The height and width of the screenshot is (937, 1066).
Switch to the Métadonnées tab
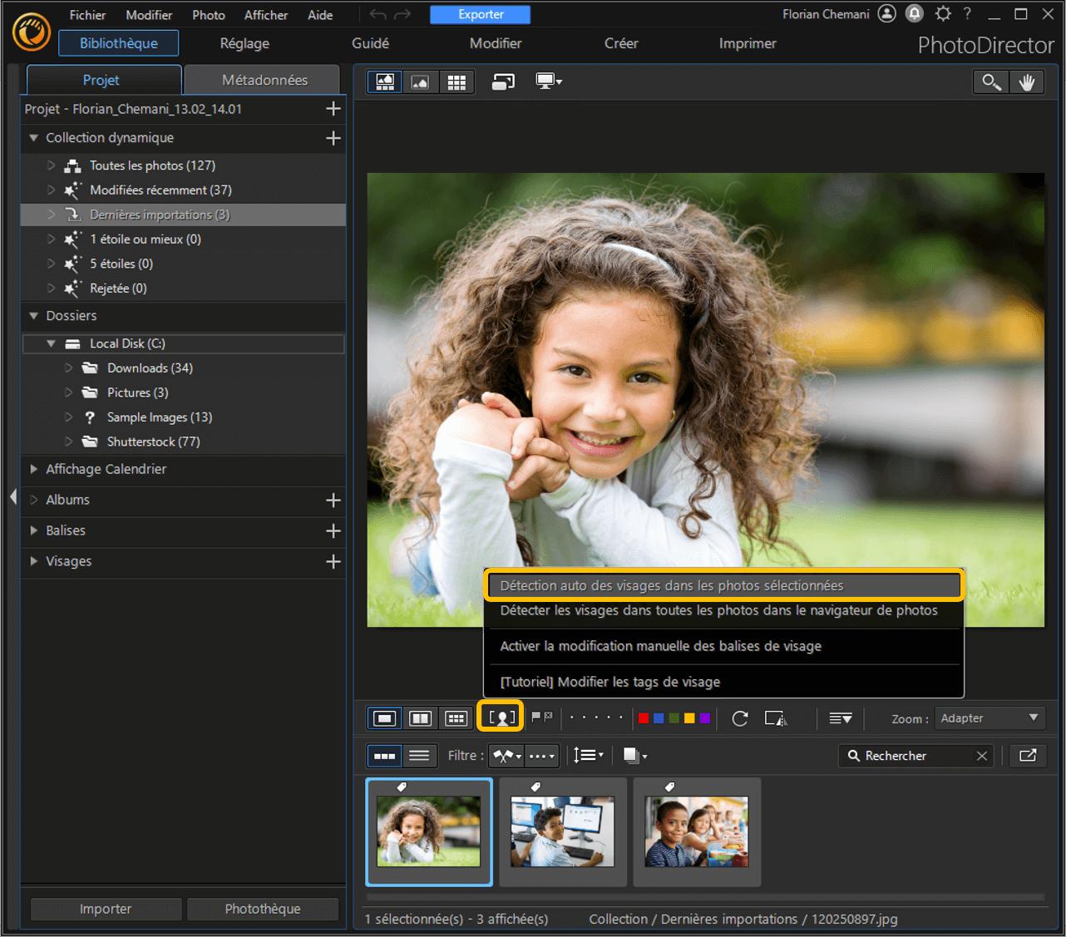coord(264,80)
